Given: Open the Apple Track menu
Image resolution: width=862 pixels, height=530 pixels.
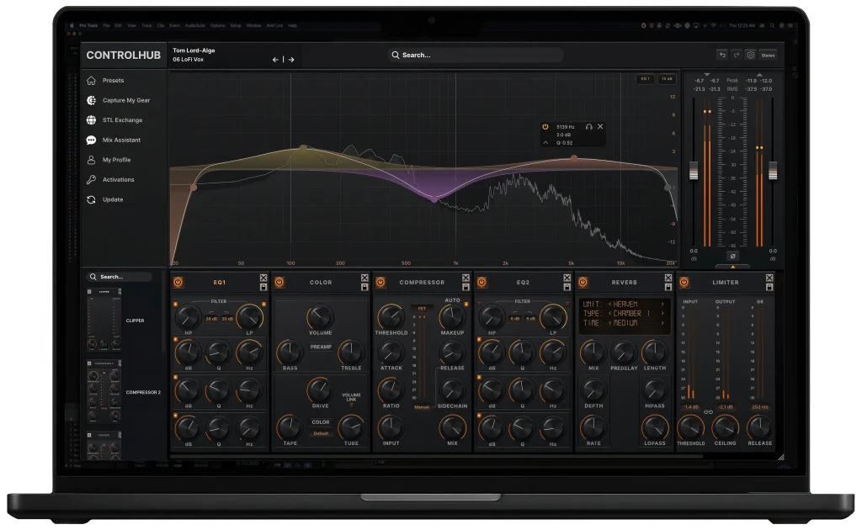Looking at the screenshot, I should coord(147,25).
